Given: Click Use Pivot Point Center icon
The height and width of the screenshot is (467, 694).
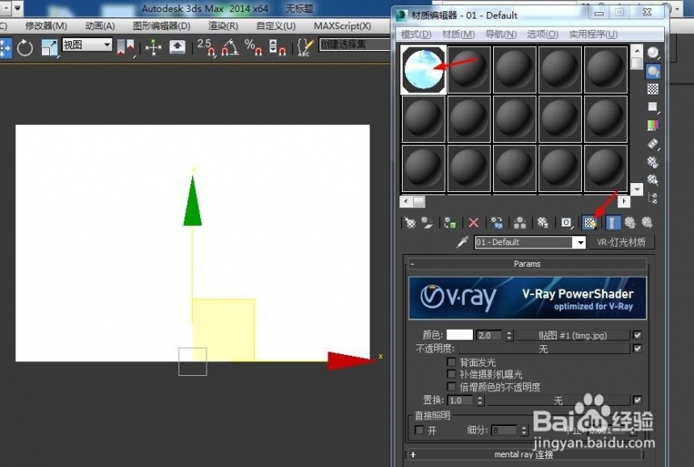Looking at the screenshot, I should click(125, 48).
